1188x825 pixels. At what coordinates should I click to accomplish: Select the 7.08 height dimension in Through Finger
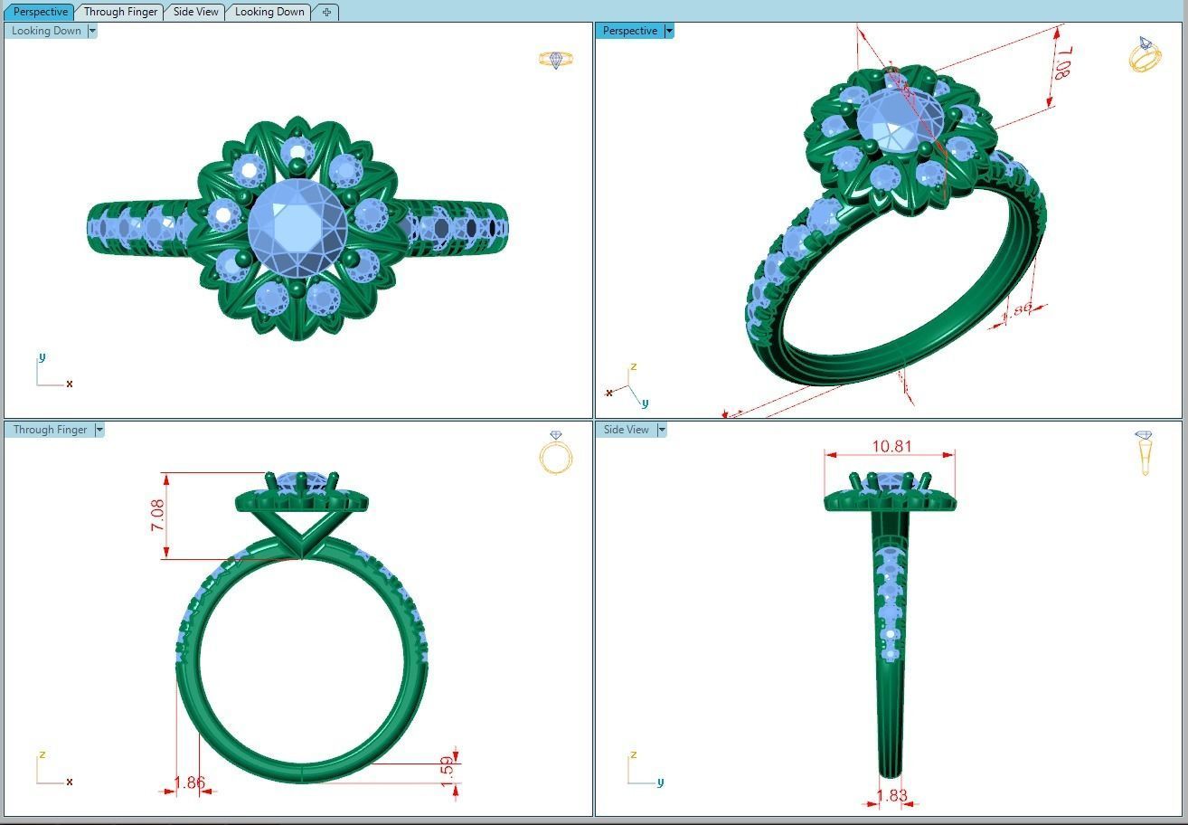(x=158, y=515)
